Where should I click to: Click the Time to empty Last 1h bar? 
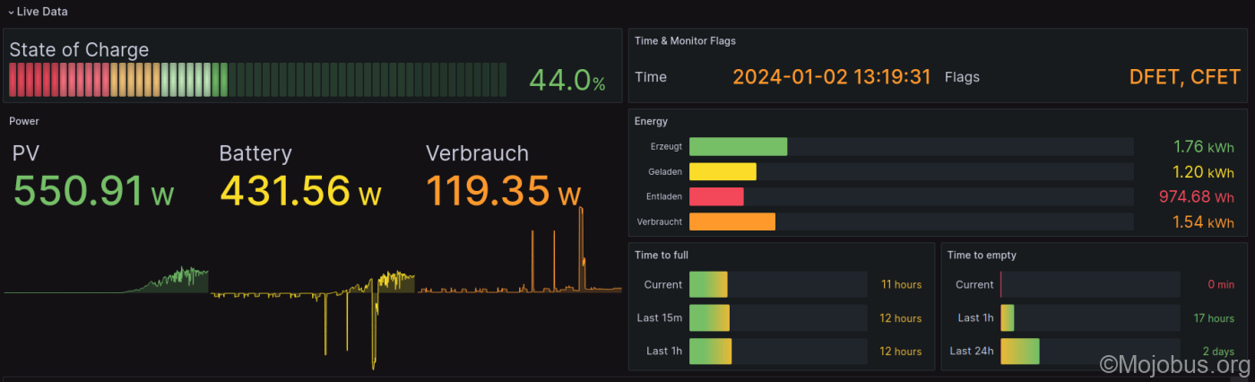(x=1008, y=317)
